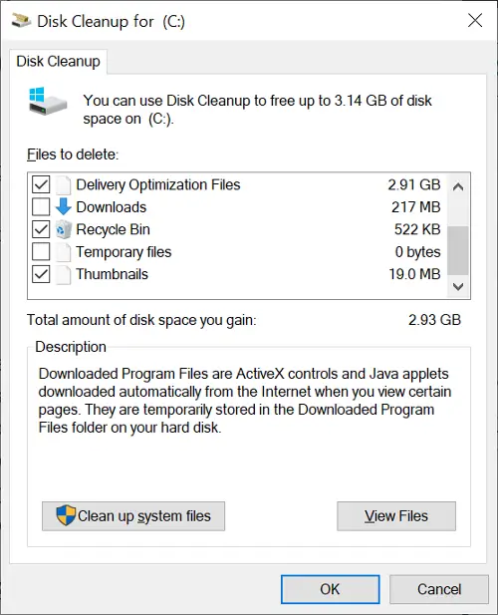Check the Temporary files checkbox

tap(41, 252)
